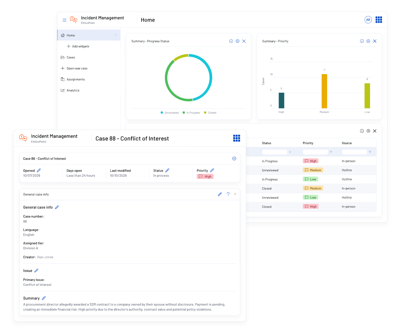Image resolution: width=400 pixels, height=333 pixels.
Task: Open settings gear of cases table widget
Action: [368, 131]
